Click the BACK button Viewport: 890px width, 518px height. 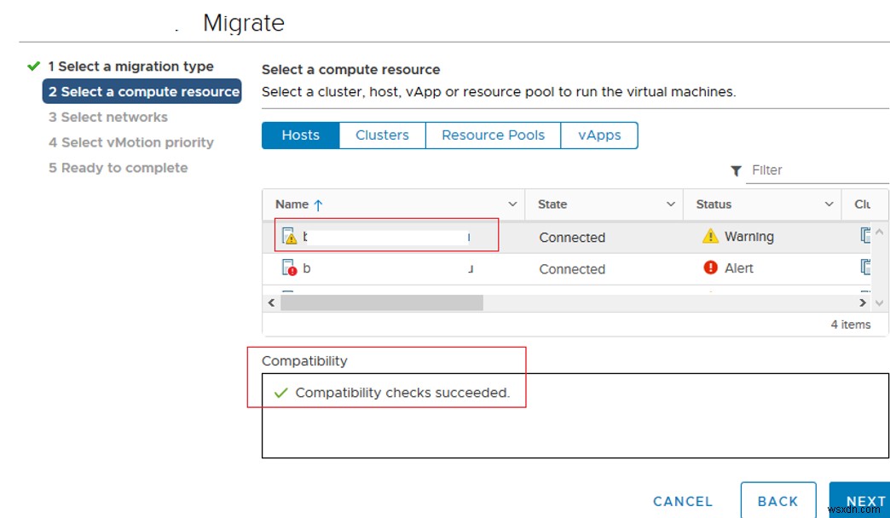pyautogui.click(x=777, y=501)
